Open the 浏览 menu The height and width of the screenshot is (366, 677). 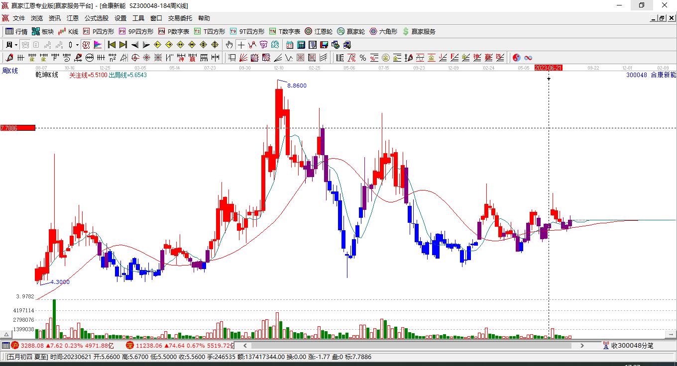37,18
